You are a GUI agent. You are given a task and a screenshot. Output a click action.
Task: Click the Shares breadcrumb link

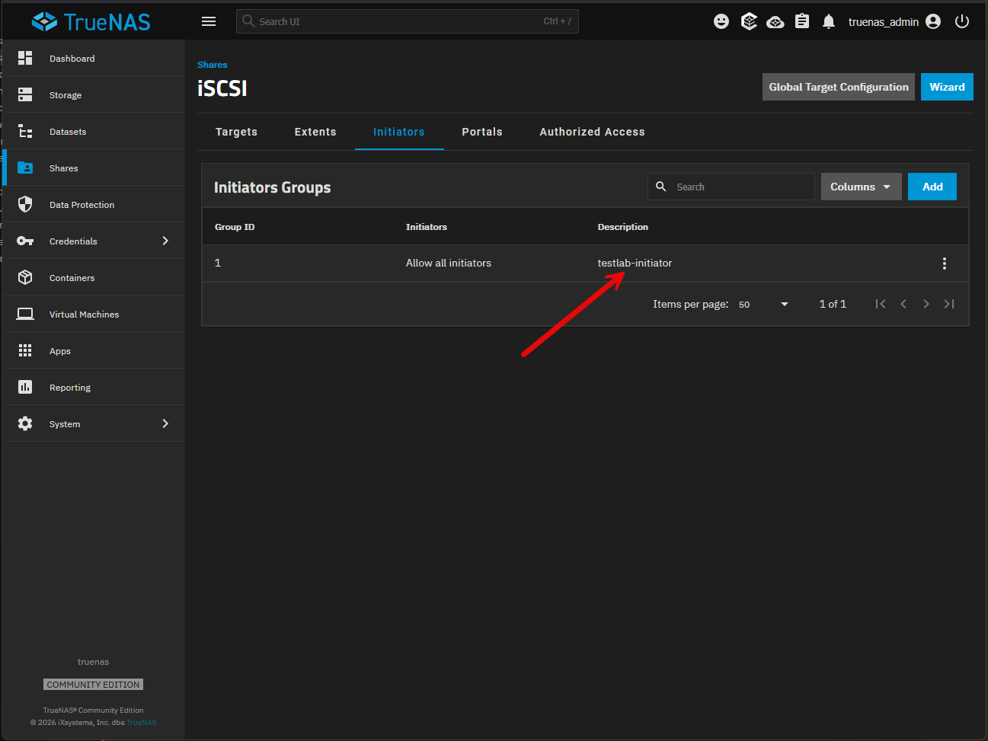[212, 65]
